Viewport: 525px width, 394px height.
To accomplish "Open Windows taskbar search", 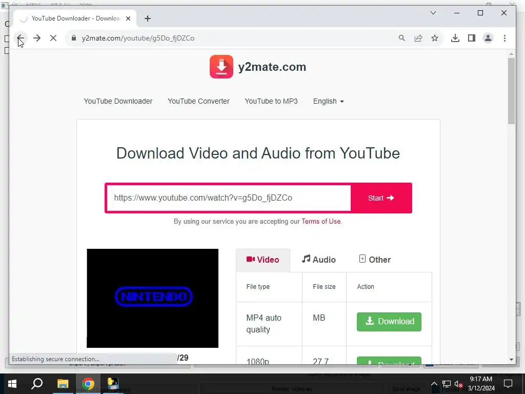I will tap(37, 384).
